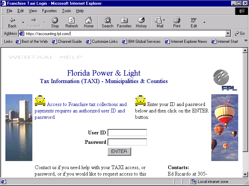Show browsing History from the toolbar
This screenshot has width=249, height=186.
tap(141, 22)
